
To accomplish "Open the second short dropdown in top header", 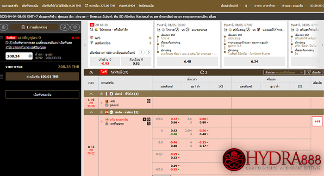I will [248, 6].
